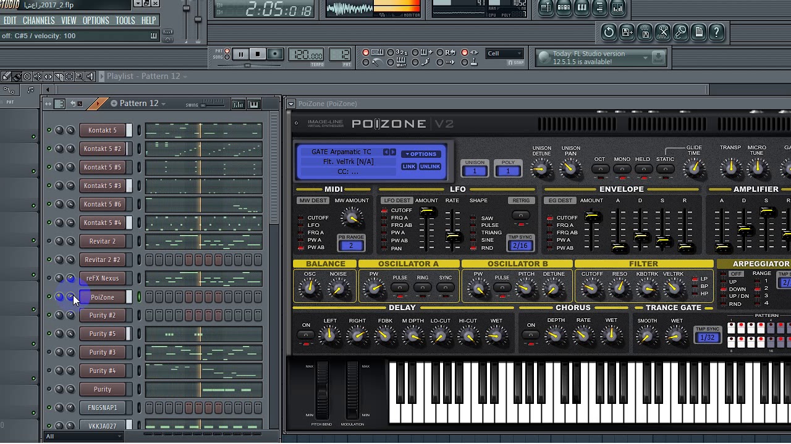The width and height of the screenshot is (791, 444).
Task: Click the LFO AMOUNT slider
Action: 426,229
